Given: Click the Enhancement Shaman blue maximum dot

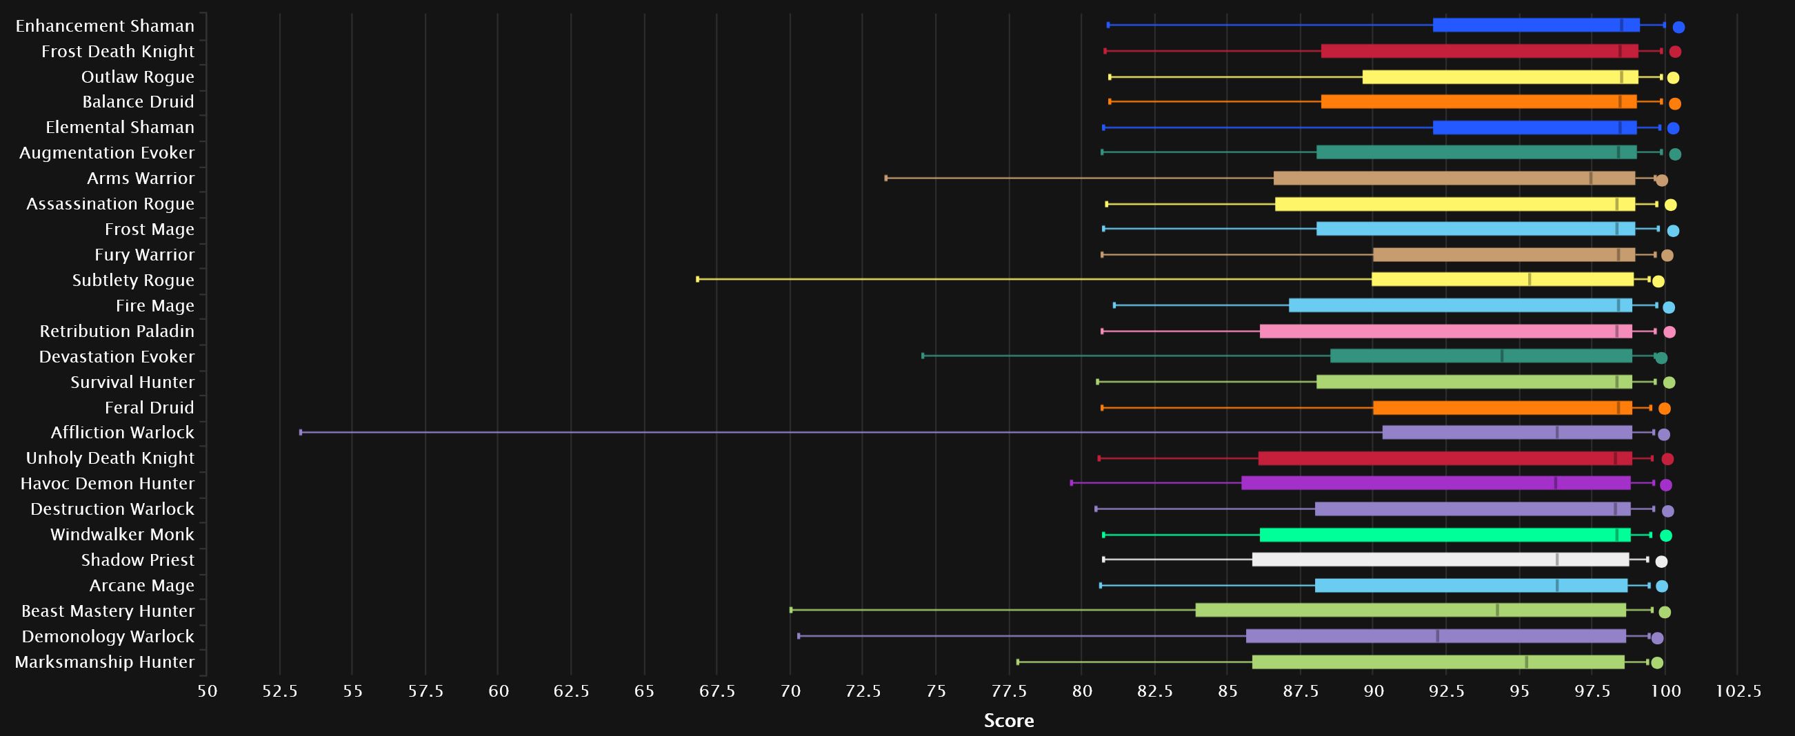Looking at the screenshot, I should click(1678, 27).
